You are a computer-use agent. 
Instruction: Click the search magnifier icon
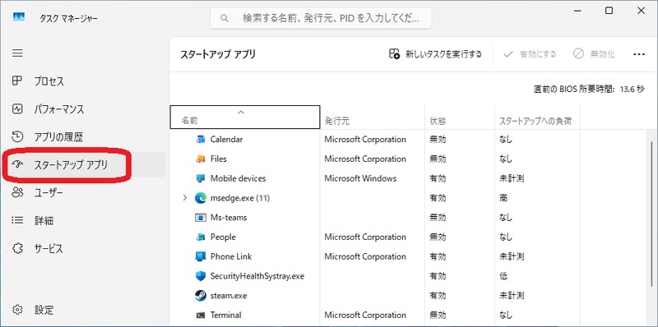[225, 18]
